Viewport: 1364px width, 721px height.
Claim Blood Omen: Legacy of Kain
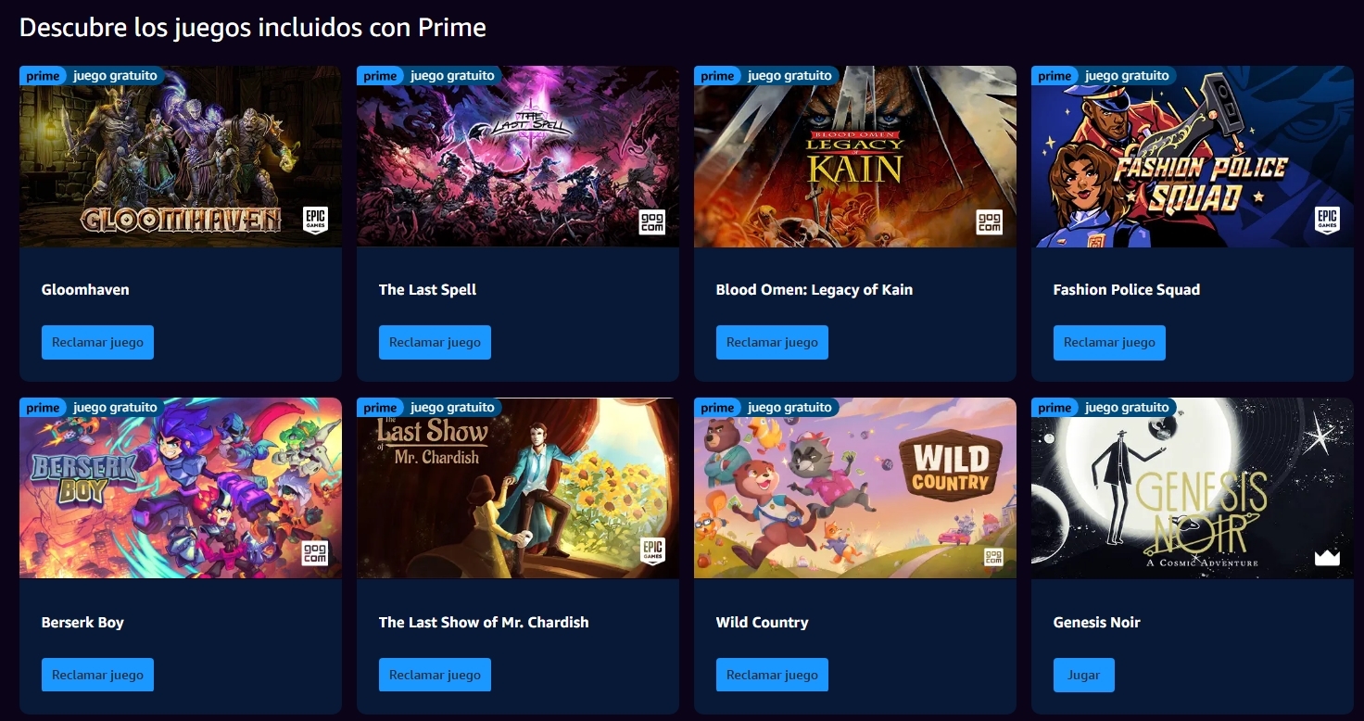[x=772, y=342]
